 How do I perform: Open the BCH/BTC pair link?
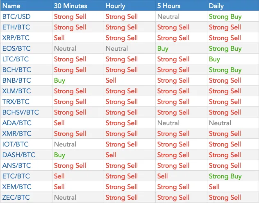point(17,70)
